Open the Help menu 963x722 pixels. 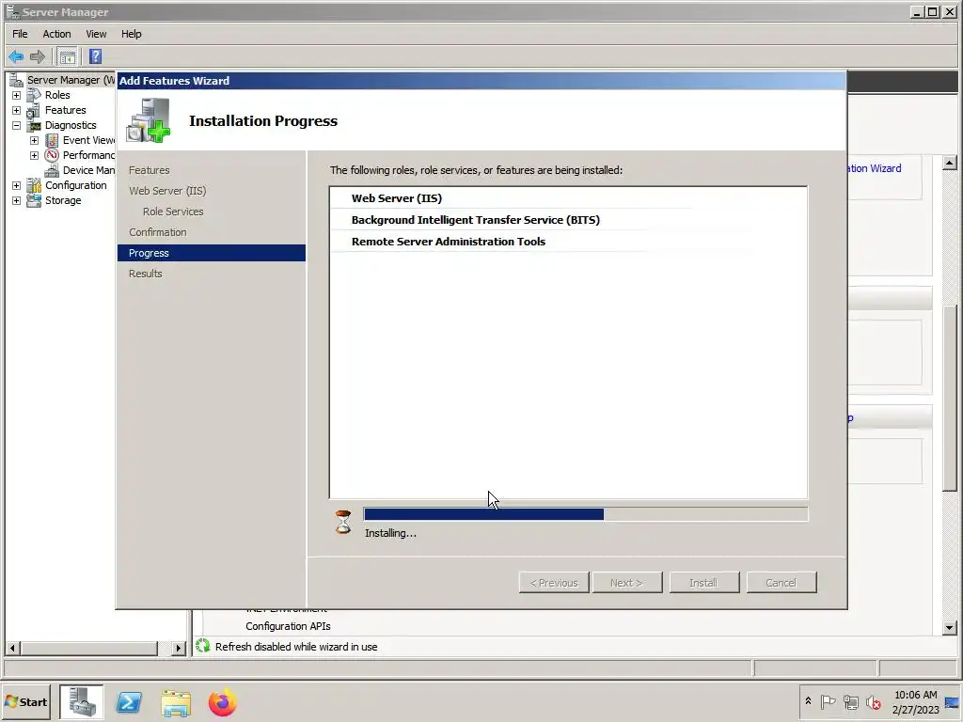pyautogui.click(x=131, y=34)
